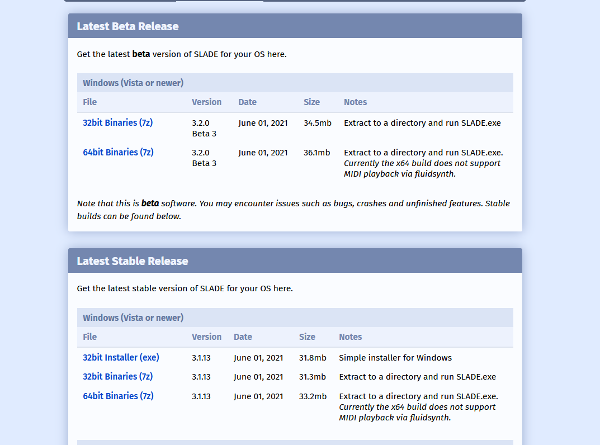The image size is (600, 445).
Task: Click the beta 32bit row extraction note
Action: (422, 123)
